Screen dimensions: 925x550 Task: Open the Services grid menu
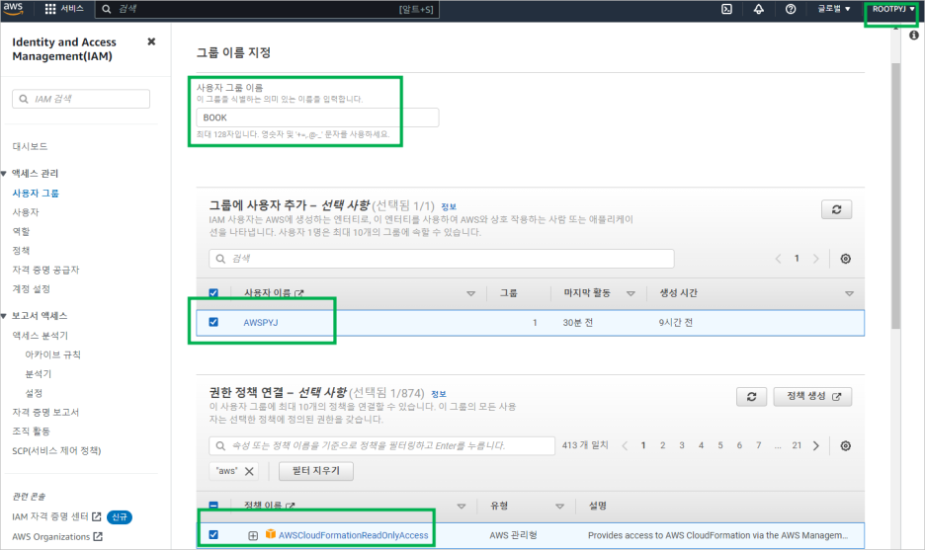63,9
